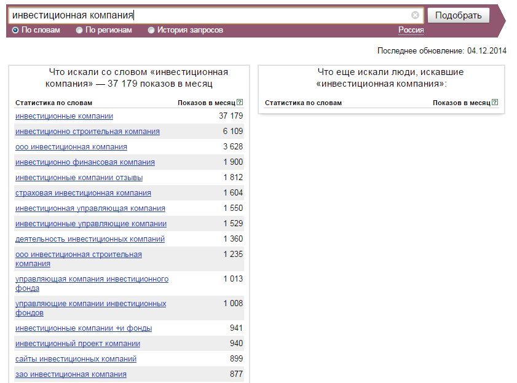Click the count 1 235
Screen dimensions: 517x383
233,254
